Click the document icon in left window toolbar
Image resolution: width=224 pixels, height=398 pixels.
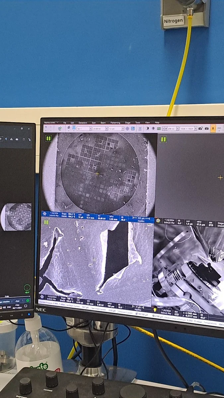pyautogui.click(x=24, y=139)
